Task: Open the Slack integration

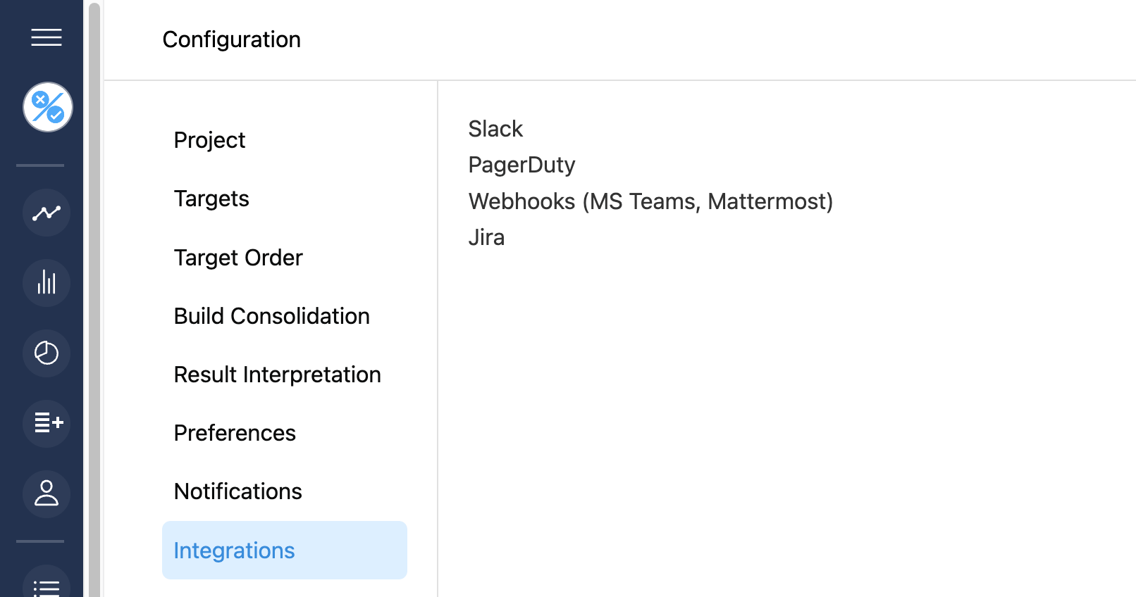Action: [495, 129]
